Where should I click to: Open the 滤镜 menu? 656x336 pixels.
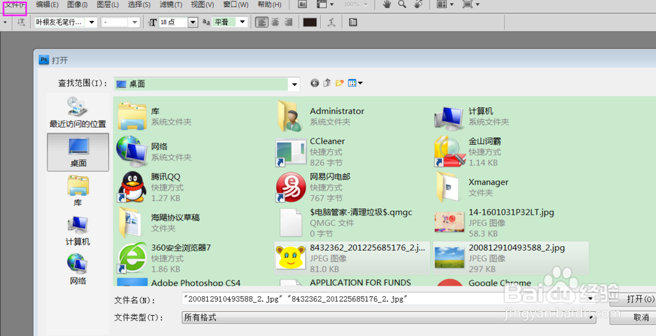(x=170, y=5)
